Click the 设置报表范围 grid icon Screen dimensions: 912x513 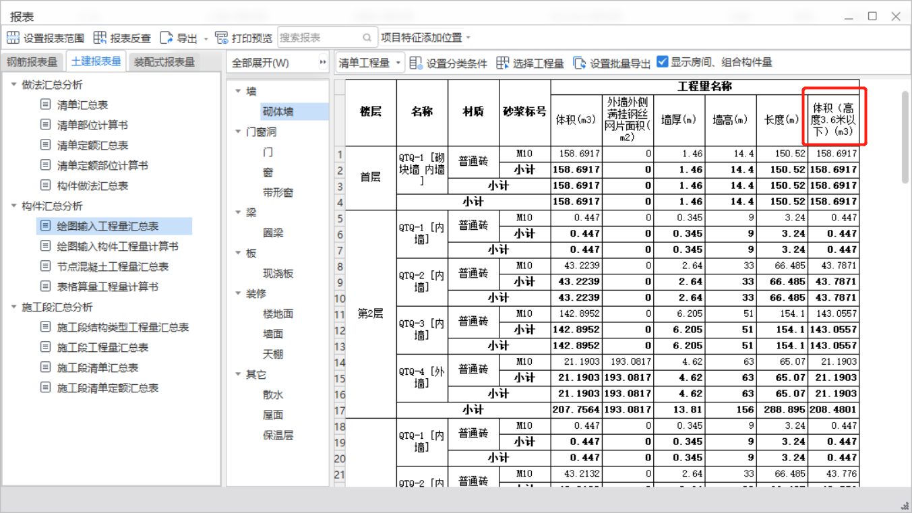(13, 38)
